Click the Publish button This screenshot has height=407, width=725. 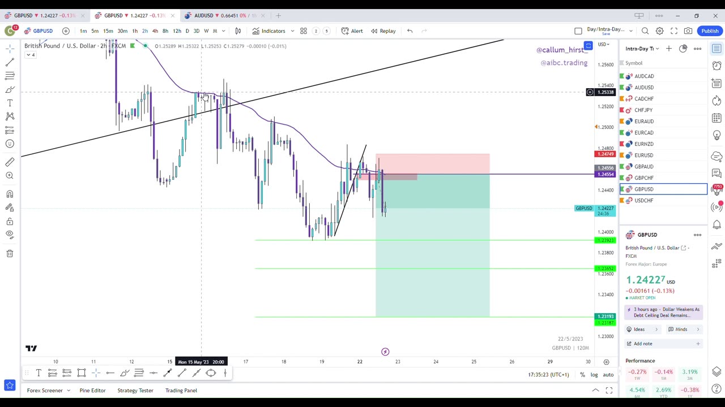click(710, 31)
